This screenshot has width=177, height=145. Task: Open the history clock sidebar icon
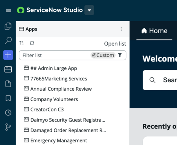(x=8, y=113)
